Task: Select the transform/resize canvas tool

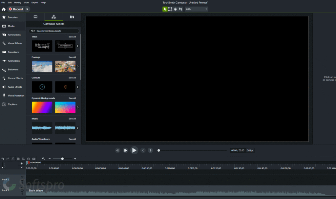Action: [x=170, y=9]
